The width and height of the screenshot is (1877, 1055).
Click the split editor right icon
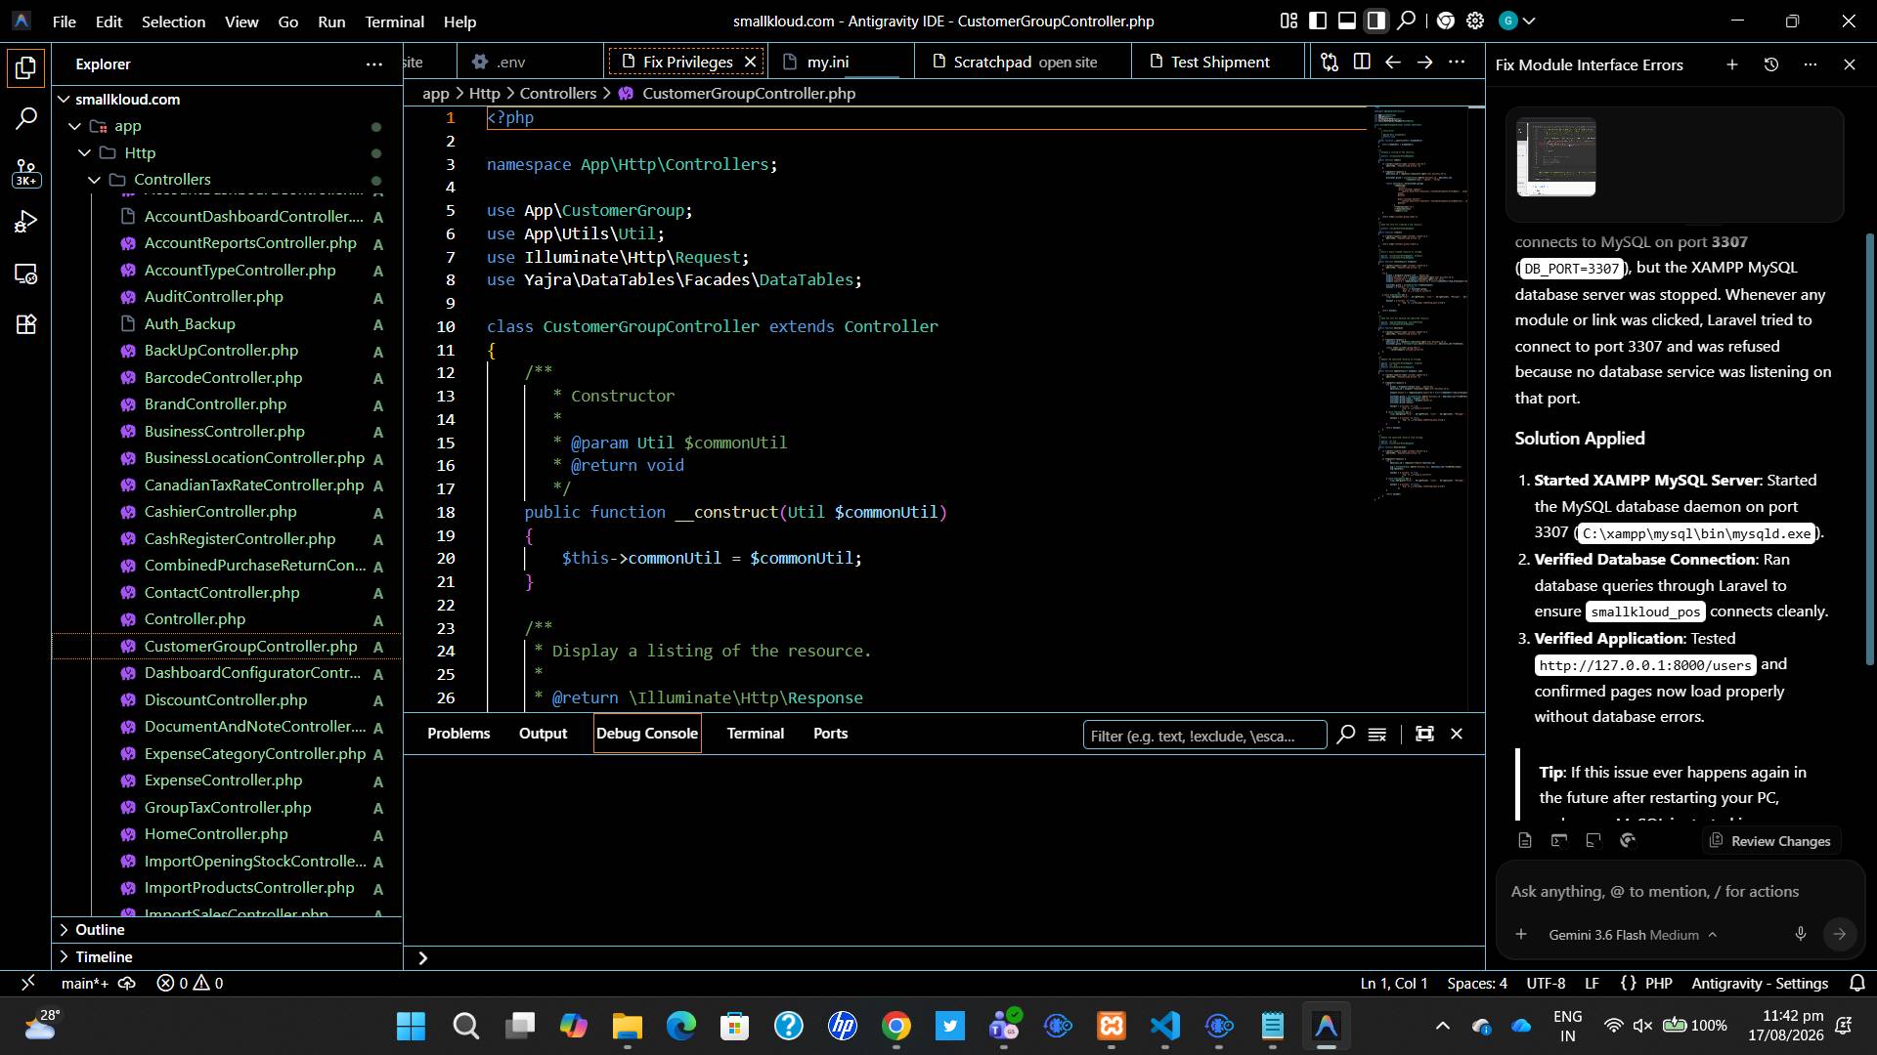(1361, 62)
